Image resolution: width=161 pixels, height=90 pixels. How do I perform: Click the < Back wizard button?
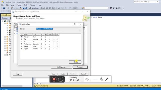(53, 74)
